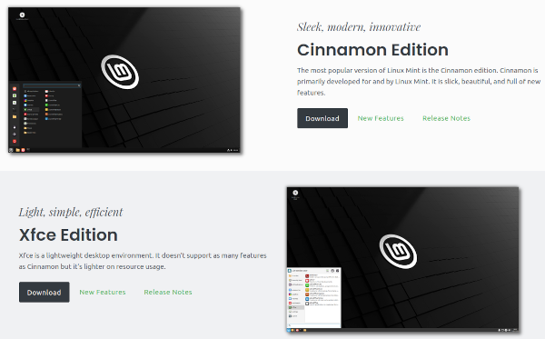545x339 pixels.
Task: Click the Xfce Edition heading
Action: (x=68, y=234)
